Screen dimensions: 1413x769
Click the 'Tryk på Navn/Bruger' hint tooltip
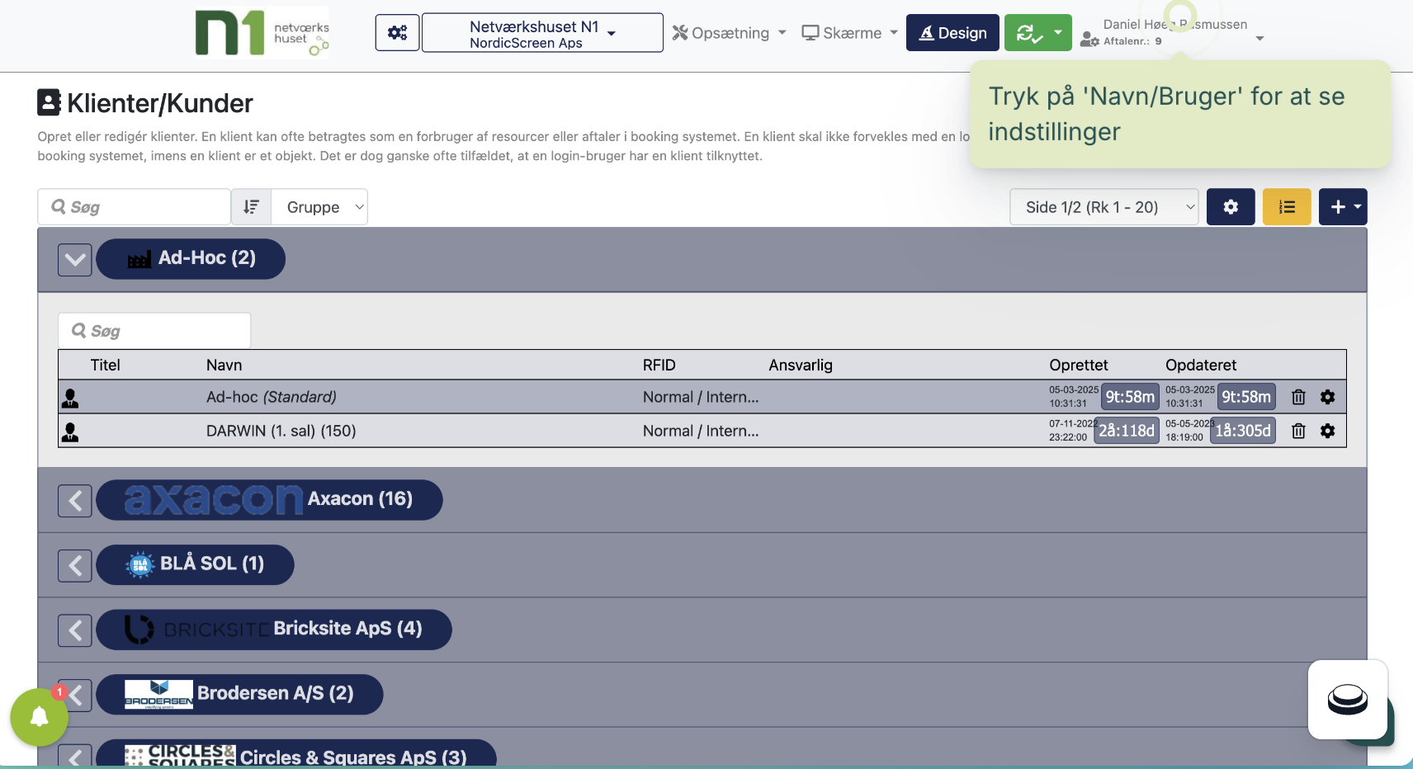(x=1180, y=114)
